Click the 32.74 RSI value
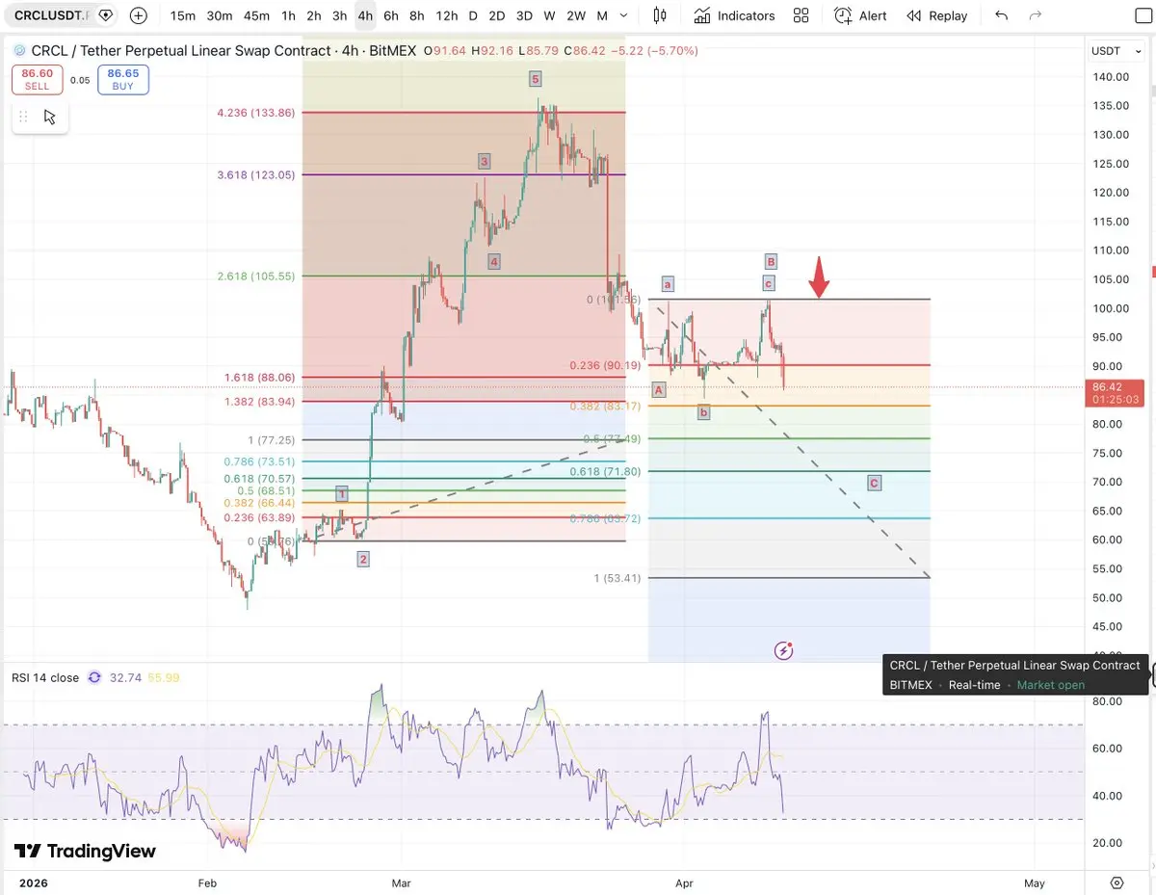The height and width of the screenshot is (895, 1156). click(x=125, y=677)
